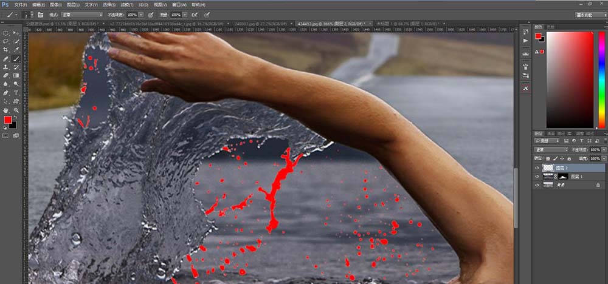
Task: Open the Histogram panel icon in the dock
Action: pos(525,54)
